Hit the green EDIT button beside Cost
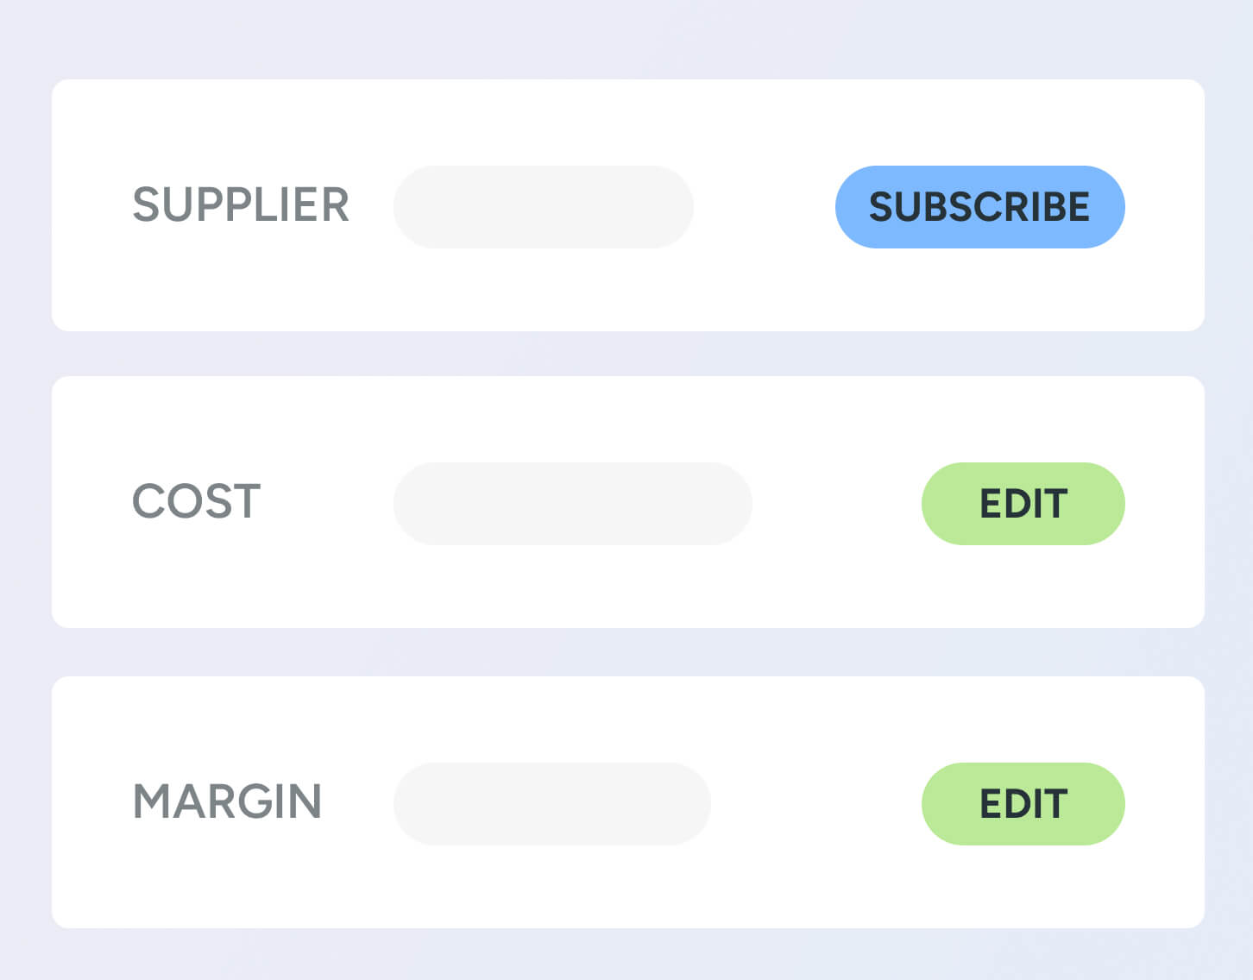This screenshot has height=980, width=1253. pos(1023,504)
